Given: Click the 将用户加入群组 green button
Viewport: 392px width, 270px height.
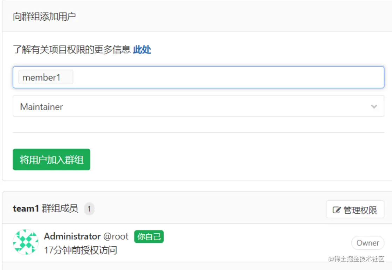Looking at the screenshot, I should click(x=51, y=159).
